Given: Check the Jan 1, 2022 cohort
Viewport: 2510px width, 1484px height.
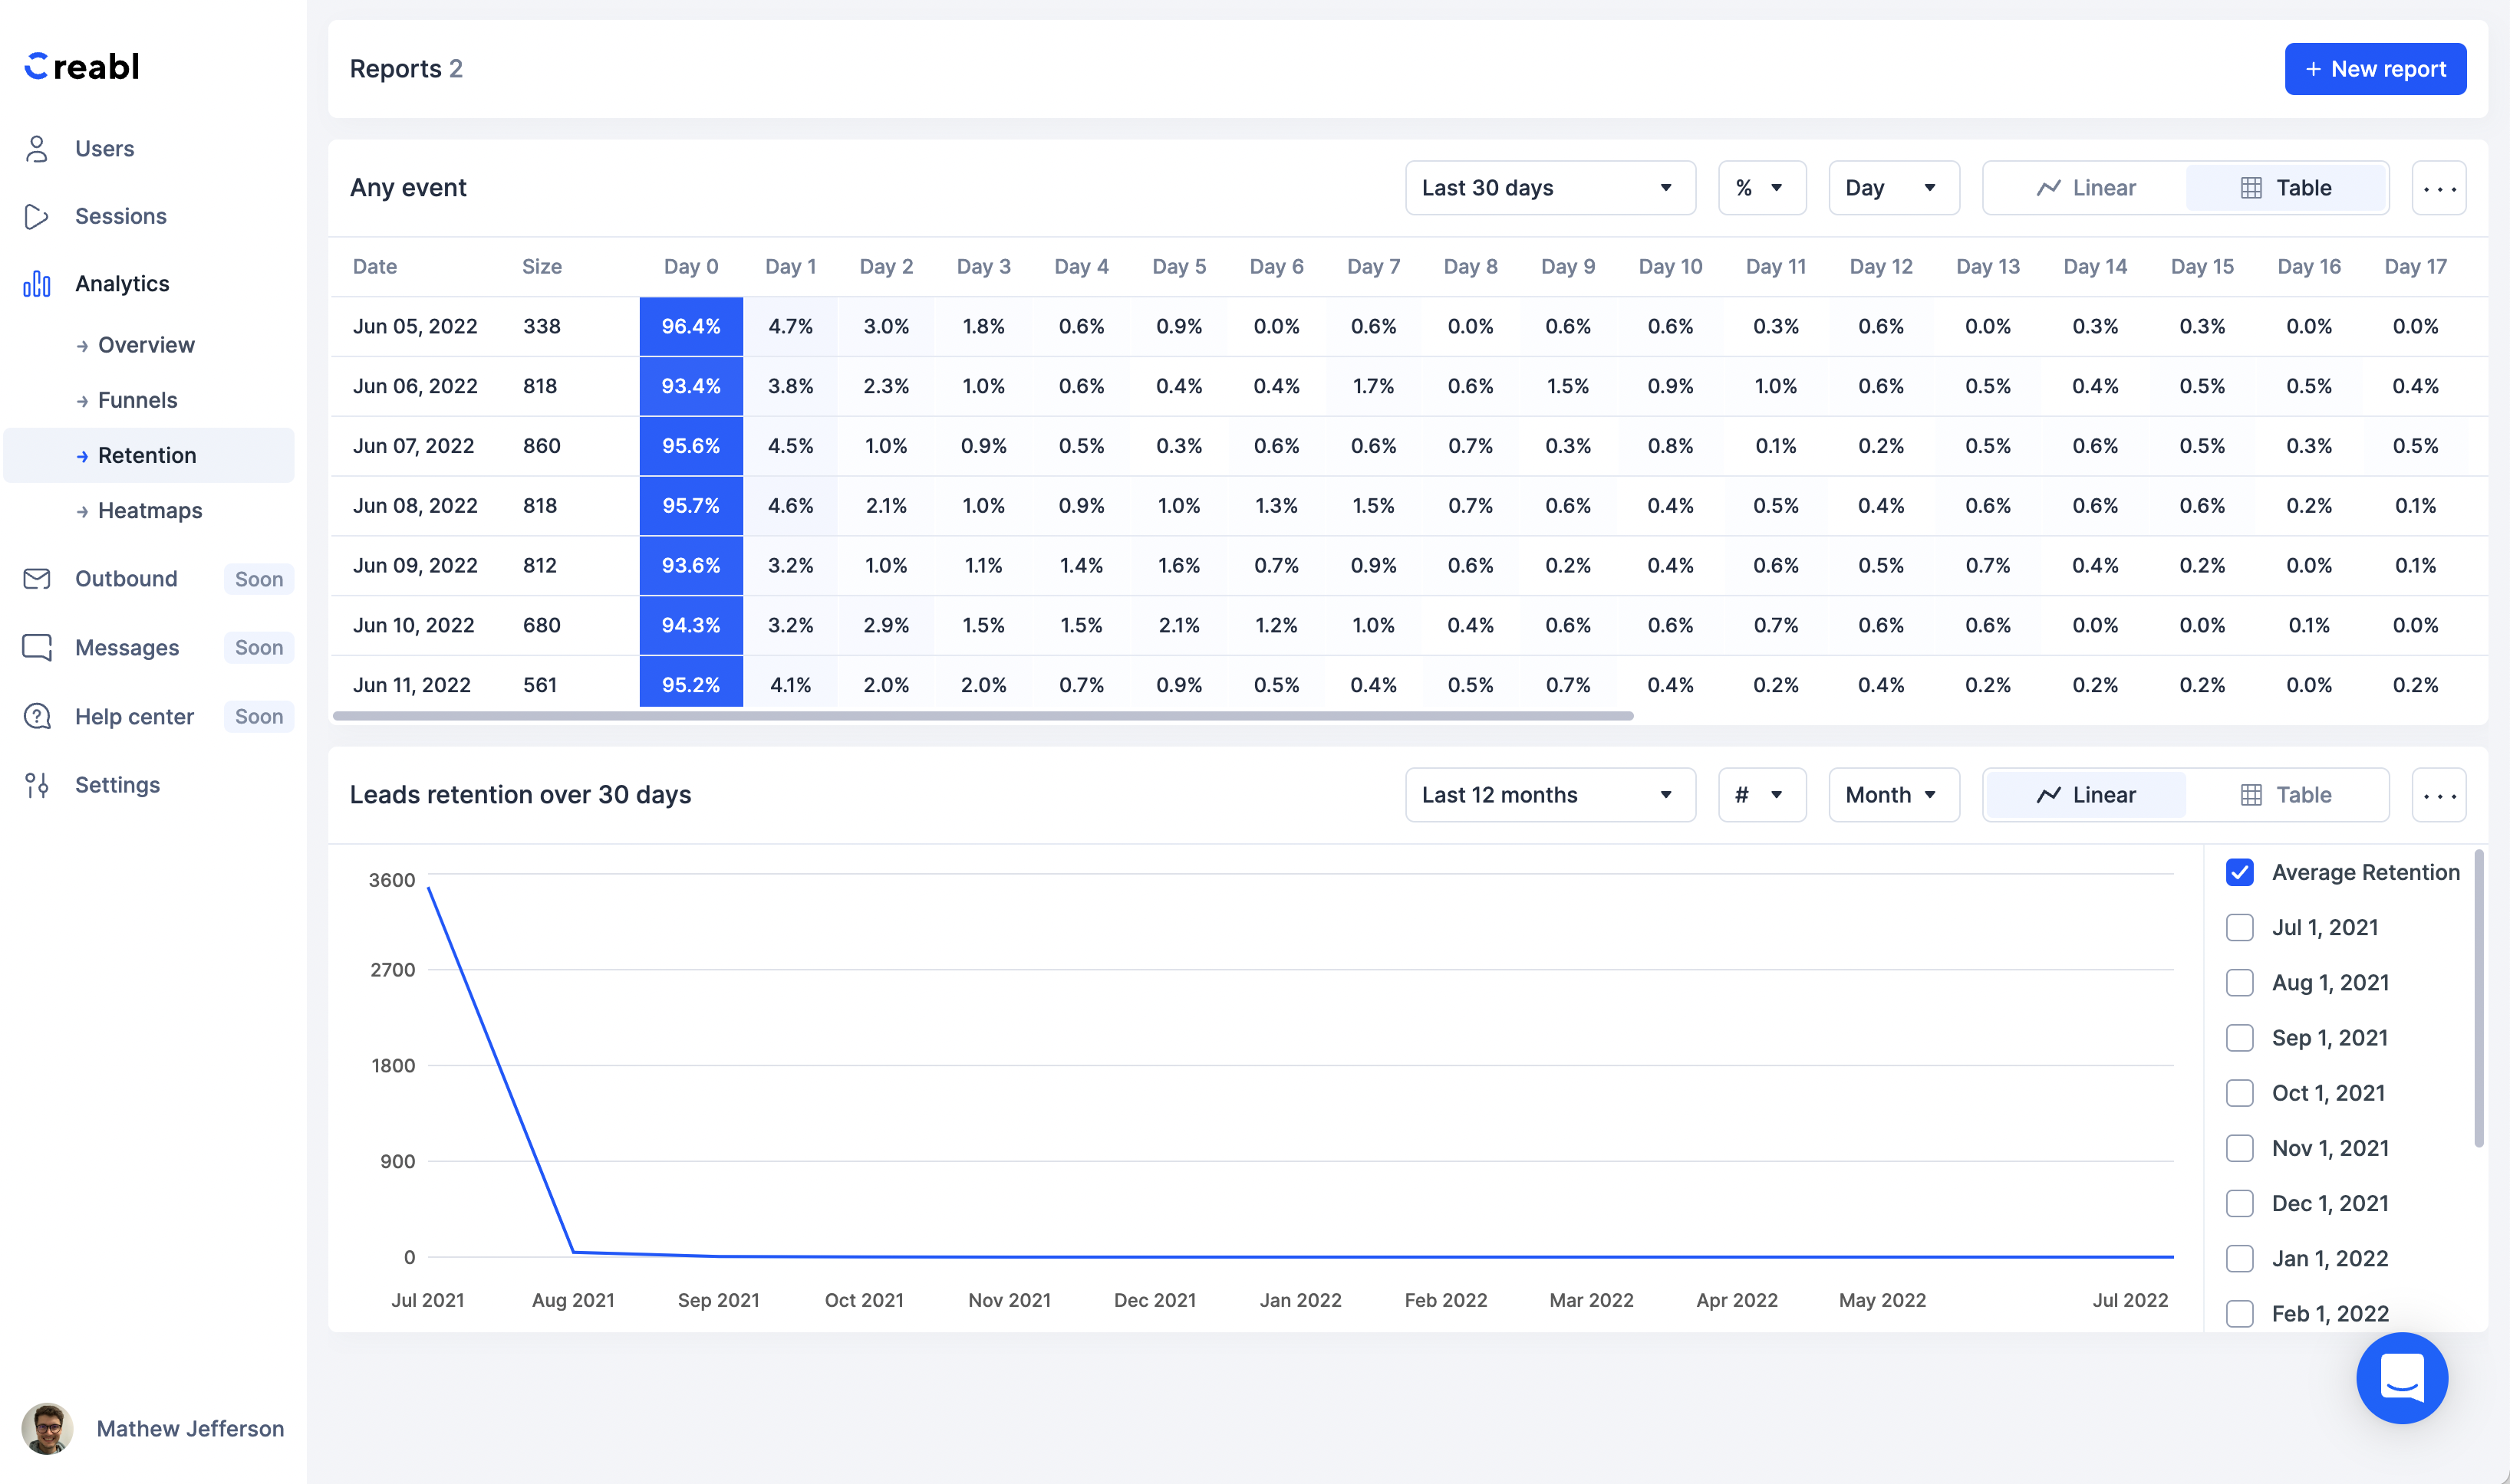Looking at the screenshot, I should coord(2240,1258).
